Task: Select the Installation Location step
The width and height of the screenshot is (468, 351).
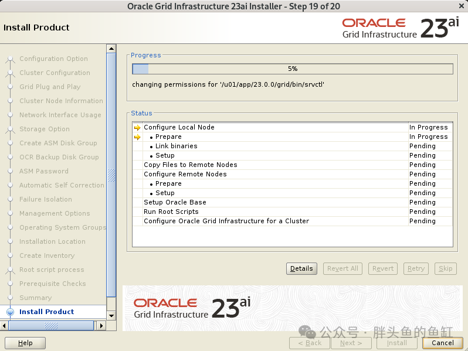Action: (53, 241)
